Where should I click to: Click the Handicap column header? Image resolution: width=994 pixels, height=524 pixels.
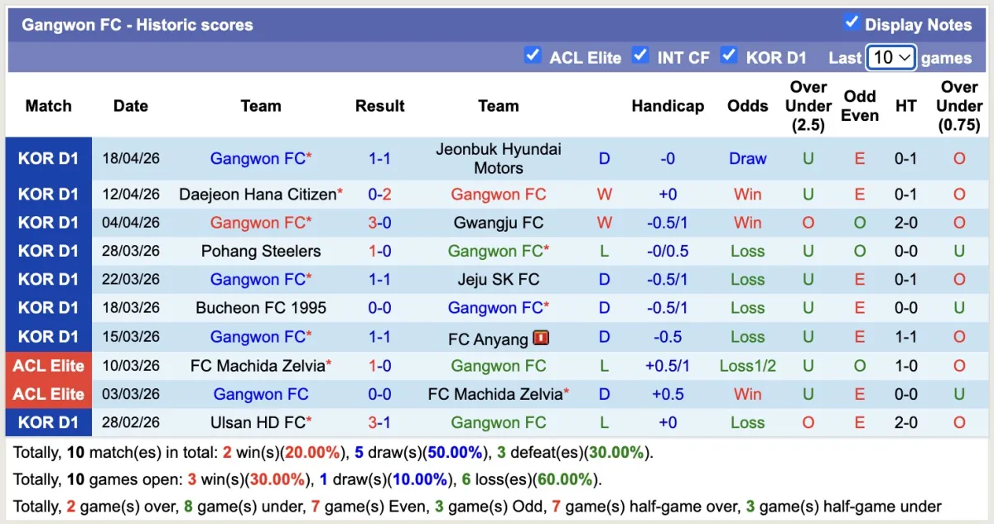[x=668, y=106]
